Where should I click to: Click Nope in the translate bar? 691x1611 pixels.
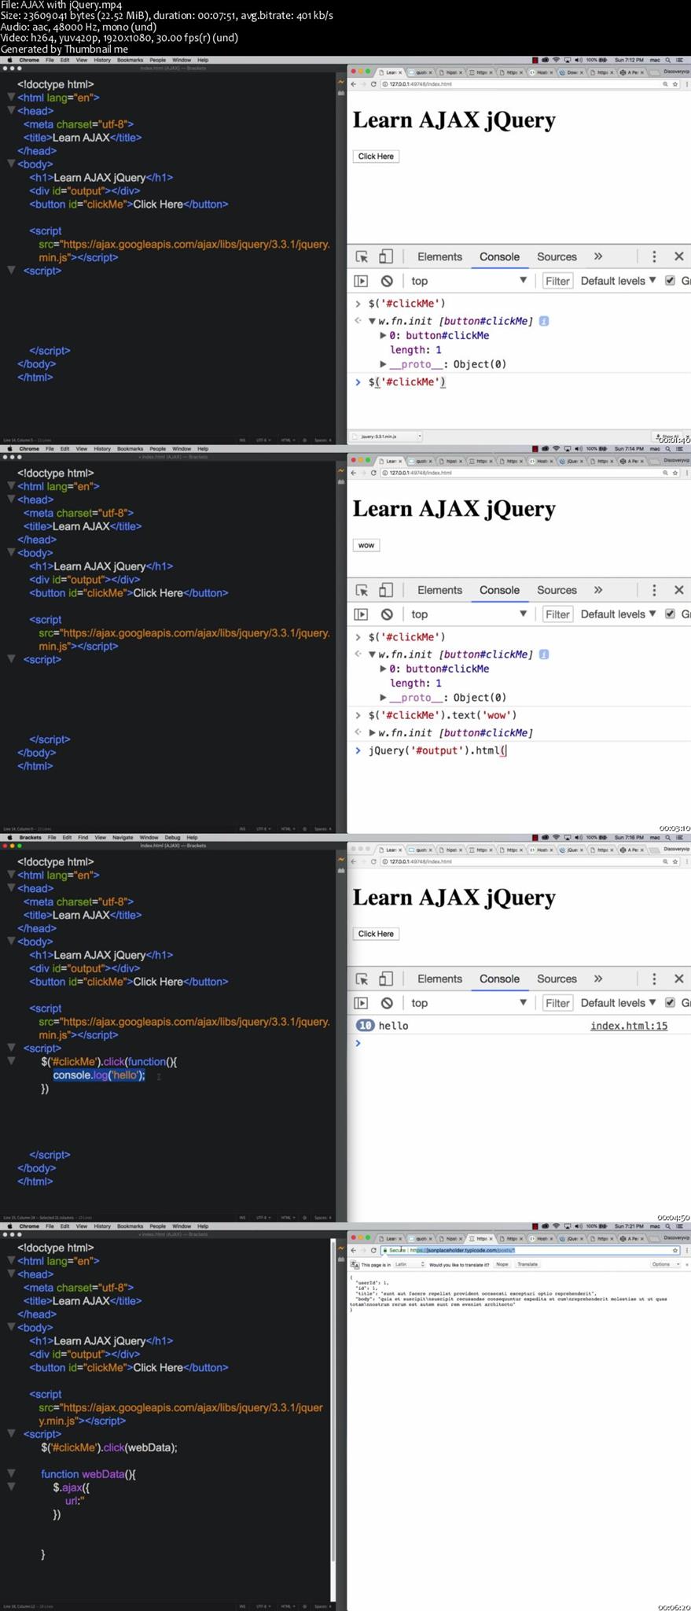pyautogui.click(x=502, y=1265)
